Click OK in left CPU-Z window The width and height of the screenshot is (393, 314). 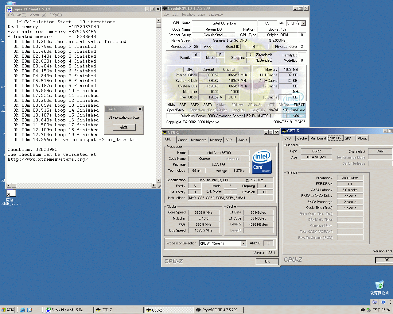[x=267, y=262]
